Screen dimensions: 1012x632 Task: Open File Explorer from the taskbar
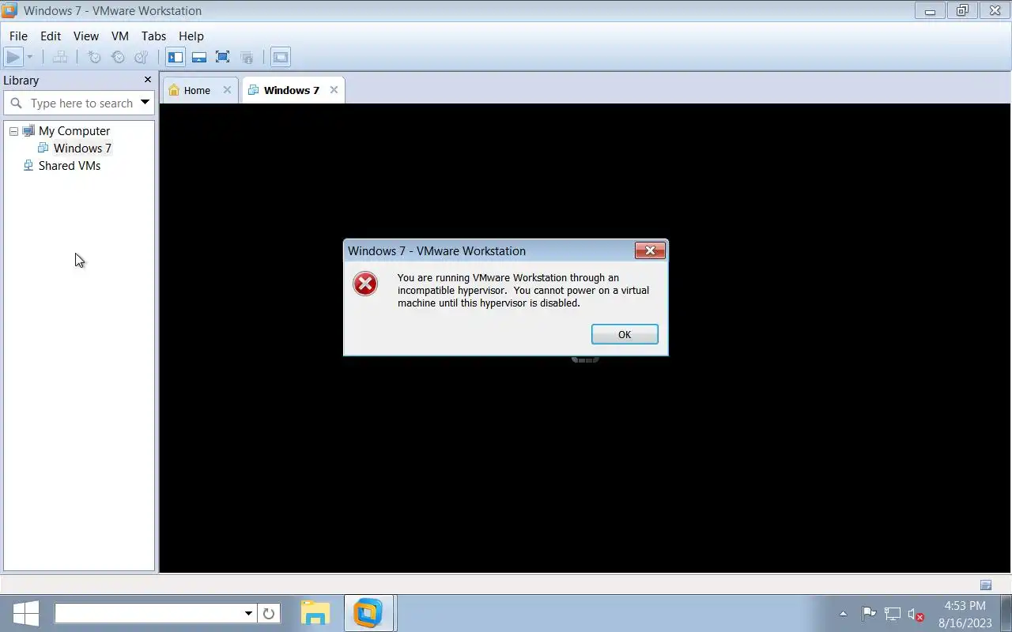(x=315, y=613)
